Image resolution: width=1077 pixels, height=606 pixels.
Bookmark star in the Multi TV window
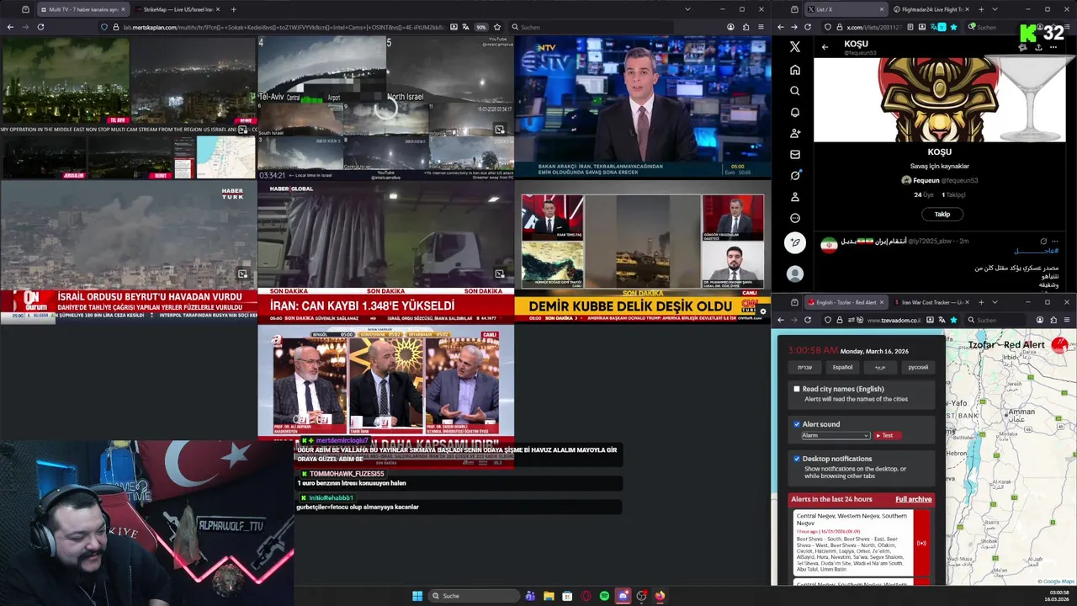(x=497, y=27)
